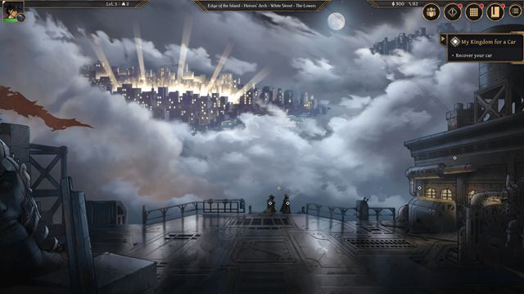Click the interaction marker above the two figures
Viewport: 524px width, 294px height.
point(278,189)
